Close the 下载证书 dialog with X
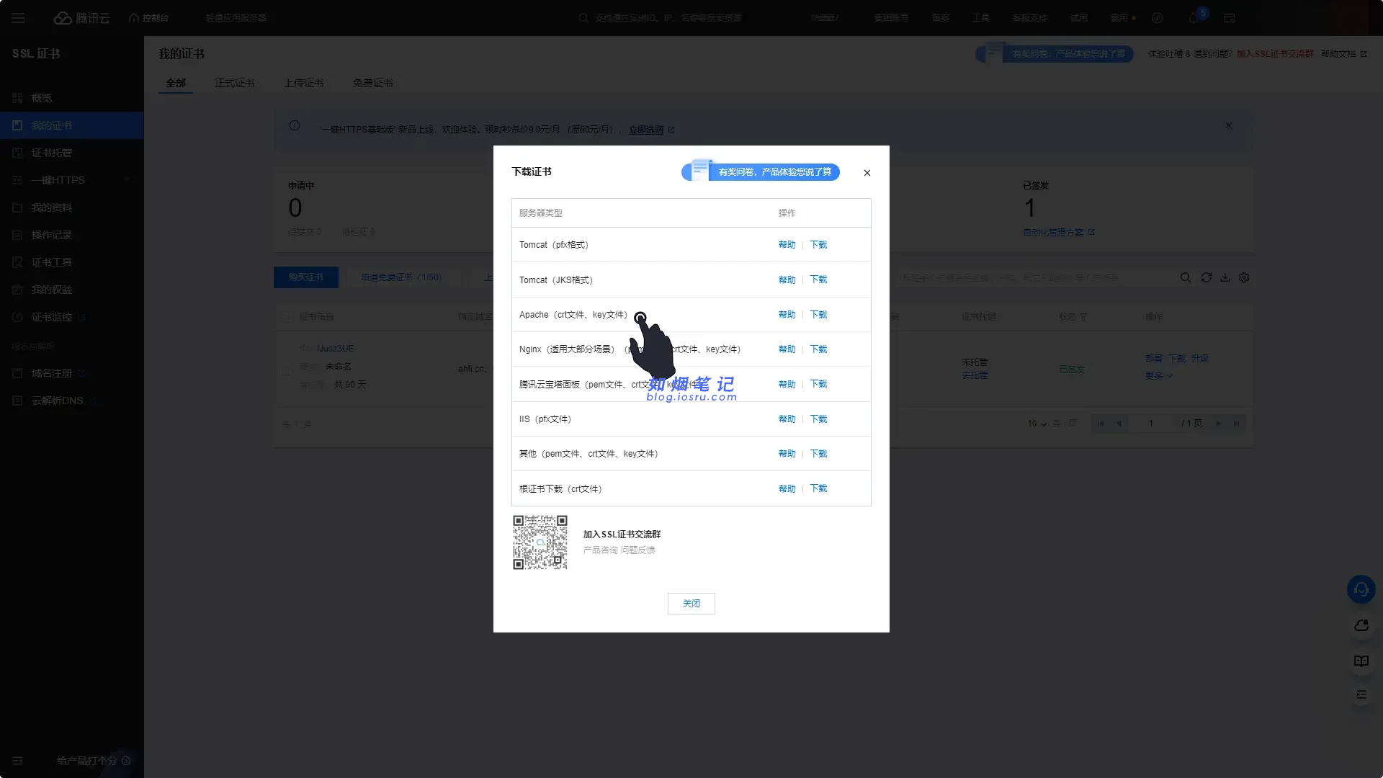Viewport: 1383px width, 778px height. [867, 173]
